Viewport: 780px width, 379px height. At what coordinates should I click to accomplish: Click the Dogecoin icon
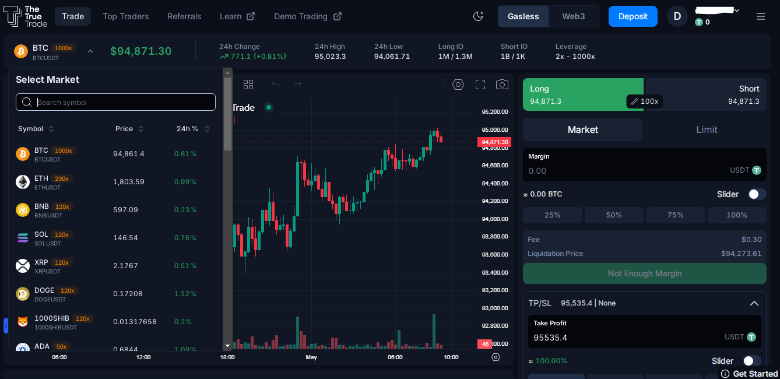click(23, 294)
